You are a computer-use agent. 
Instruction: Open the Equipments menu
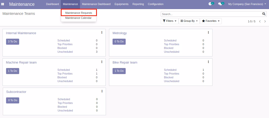click(x=121, y=4)
